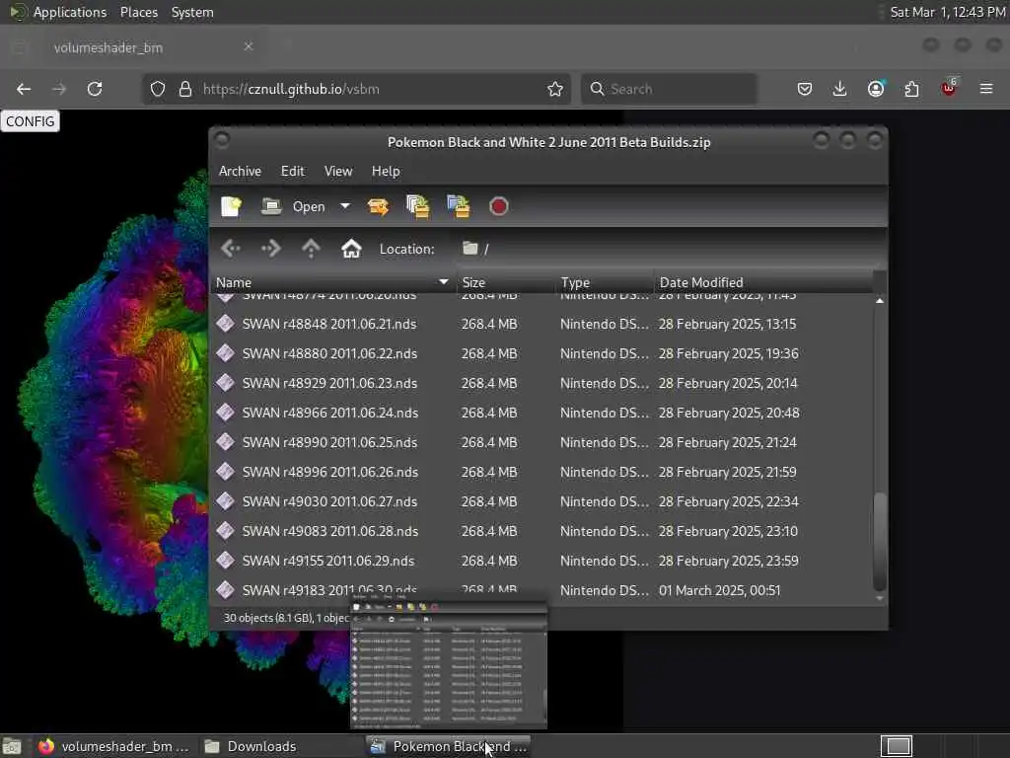Select SWAN r48996 2011.06.26.nds
The image size is (1010, 758).
tap(541, 472)
